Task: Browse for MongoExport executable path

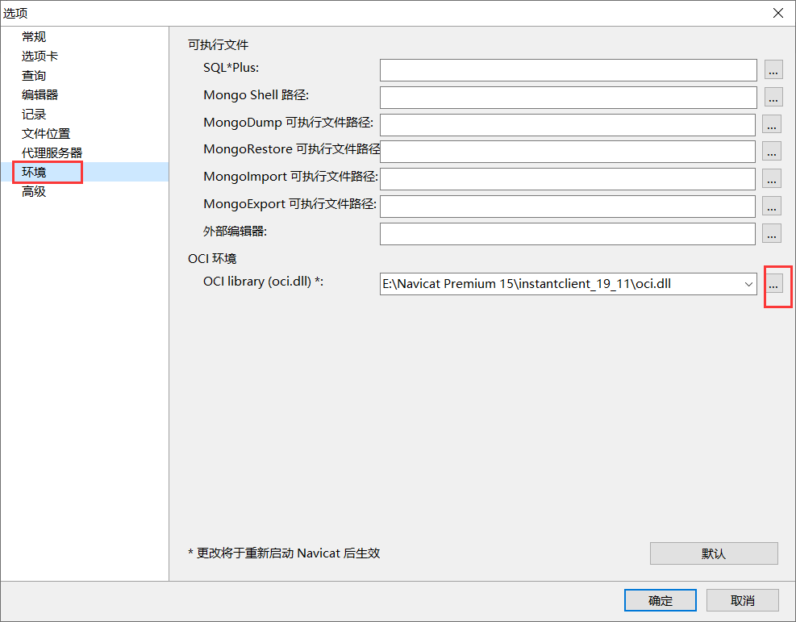Action: tap(771, 207)
